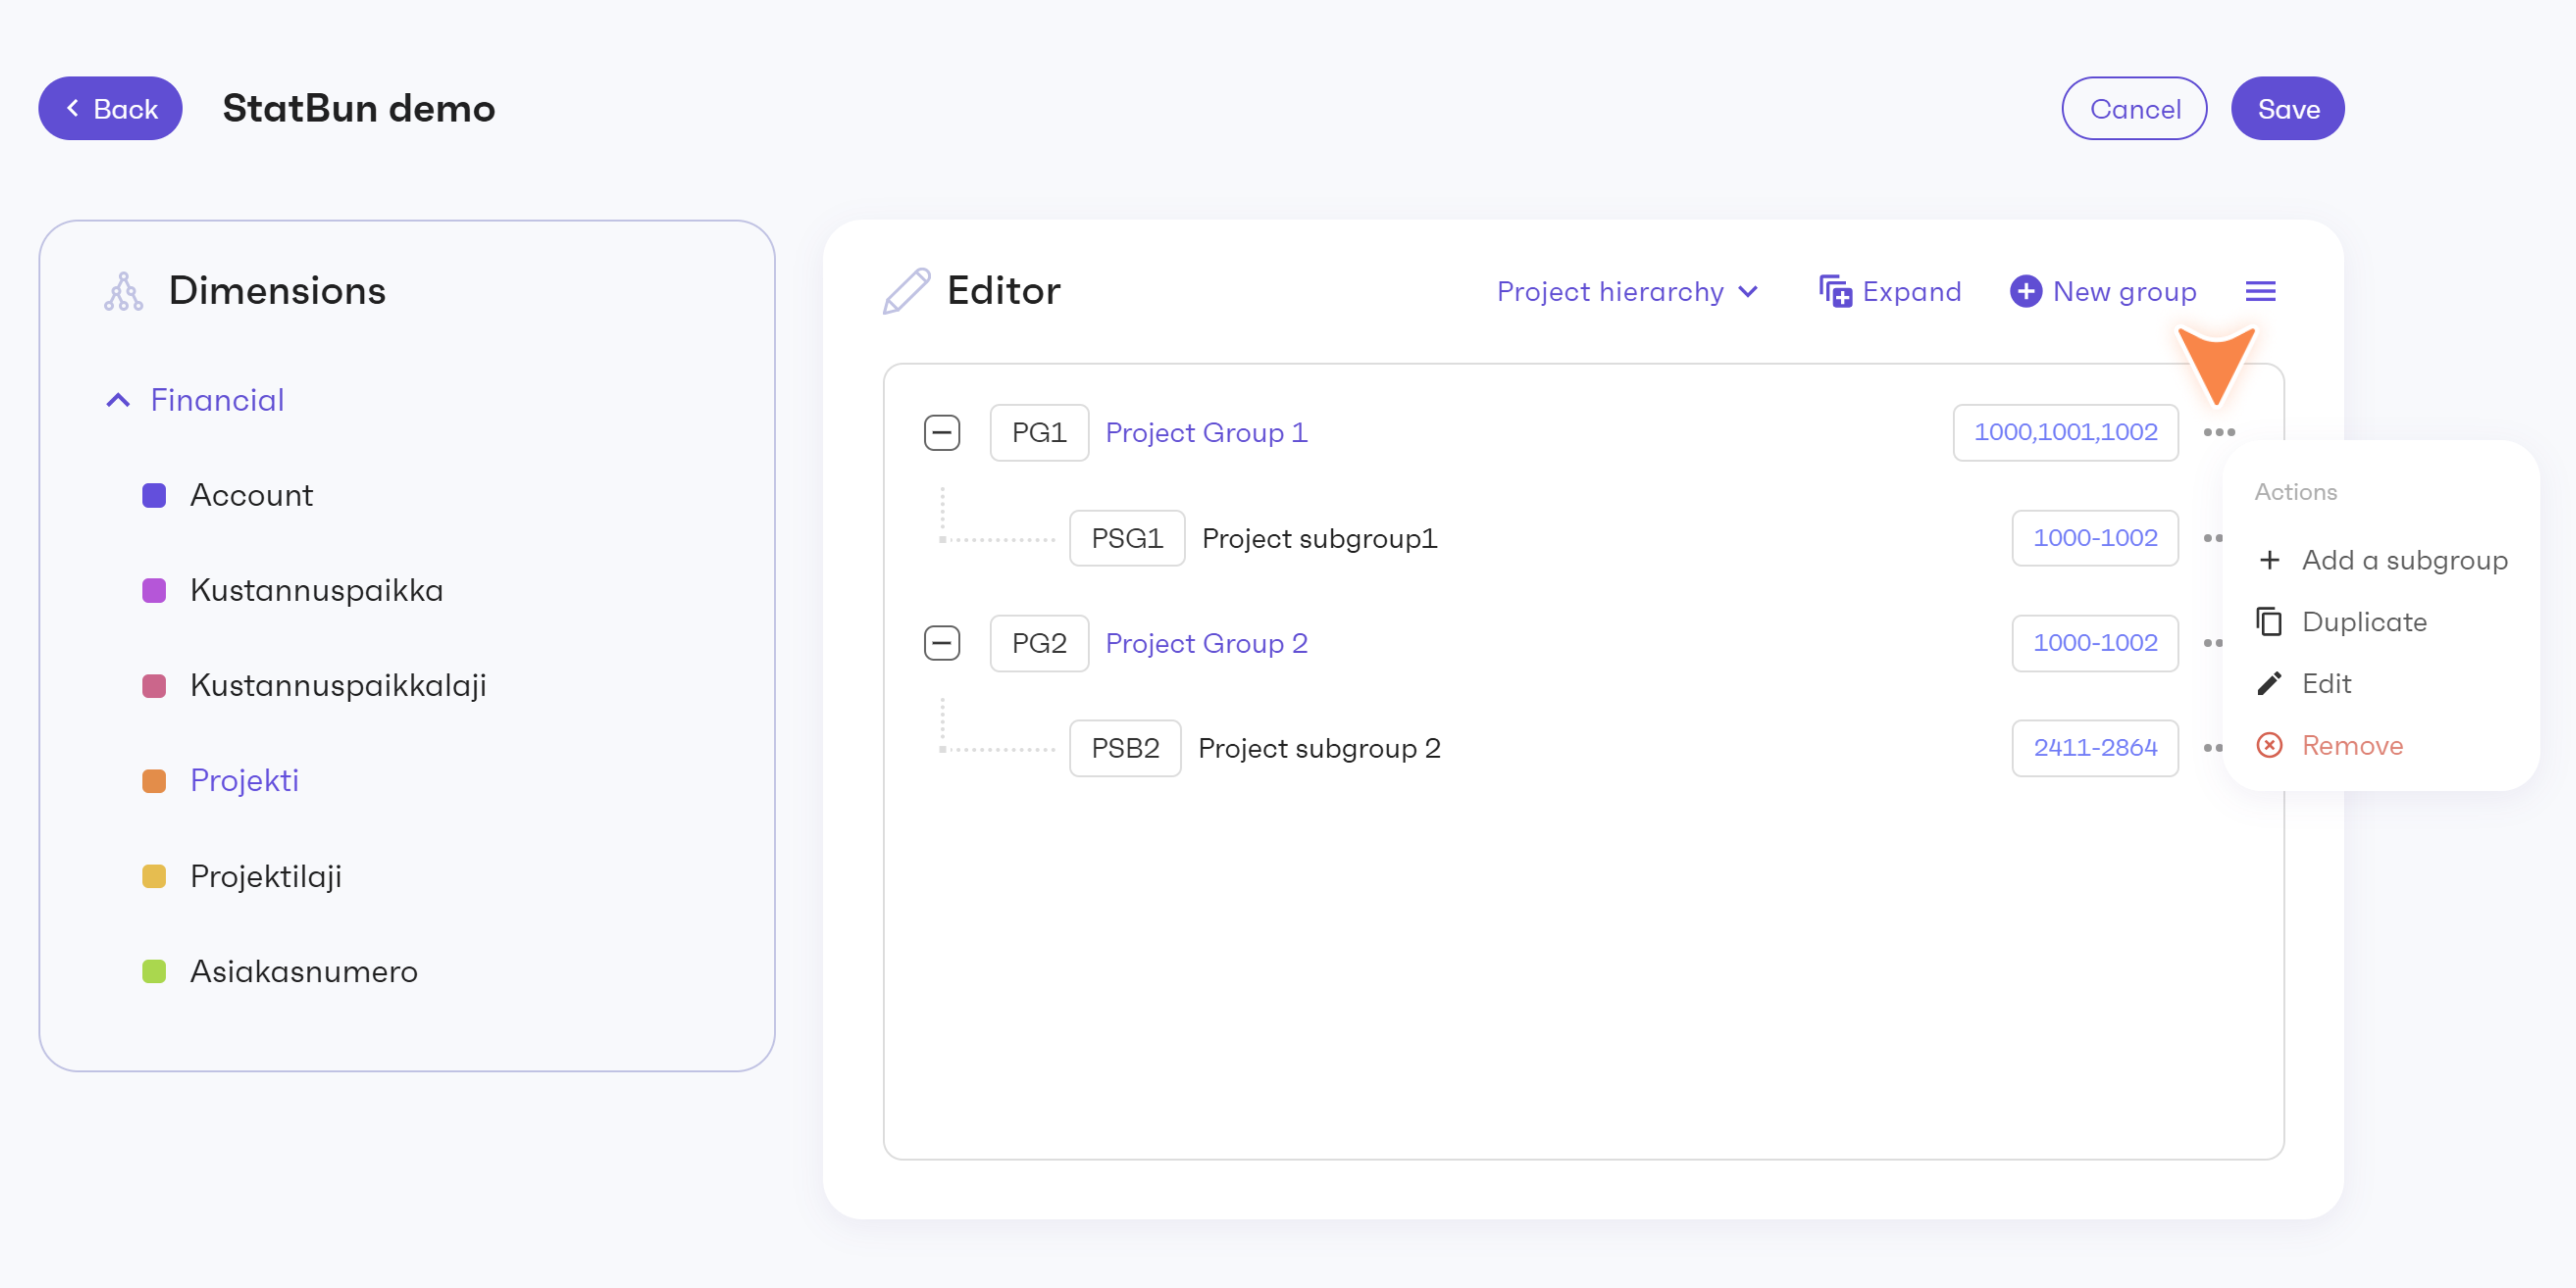Choose Add a subgroup from Actions

[x=2381, y=560]
